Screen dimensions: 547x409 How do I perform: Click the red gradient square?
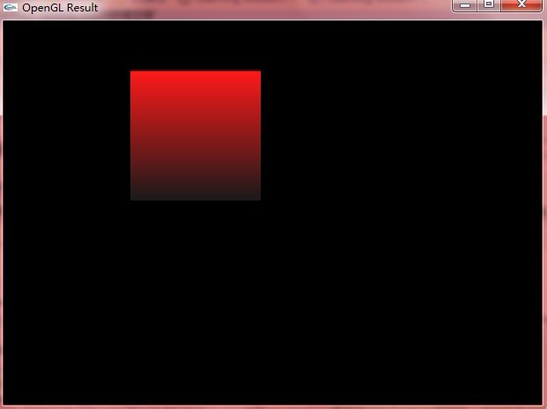(196, 135)
